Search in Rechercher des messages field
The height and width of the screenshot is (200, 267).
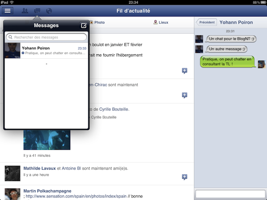[x=46, y=38]
